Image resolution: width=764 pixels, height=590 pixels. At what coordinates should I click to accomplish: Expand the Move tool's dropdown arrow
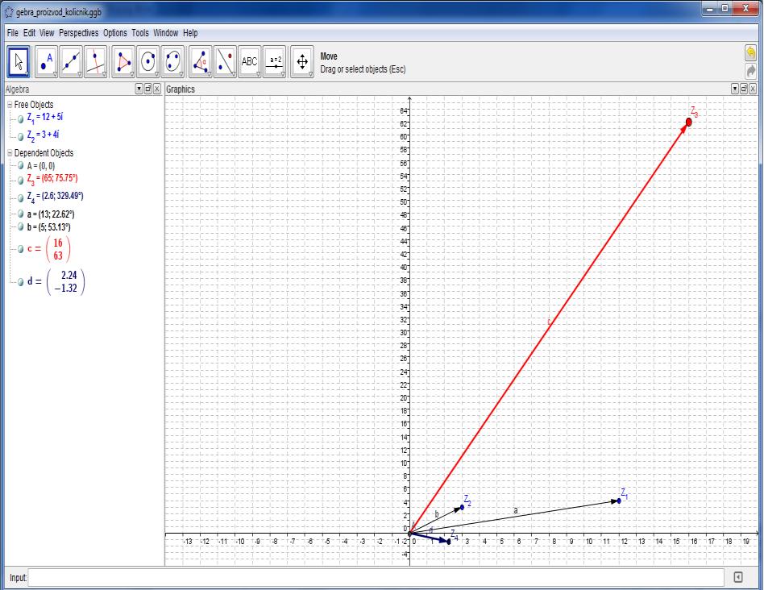pyautogui.click(x=27, y=74)
